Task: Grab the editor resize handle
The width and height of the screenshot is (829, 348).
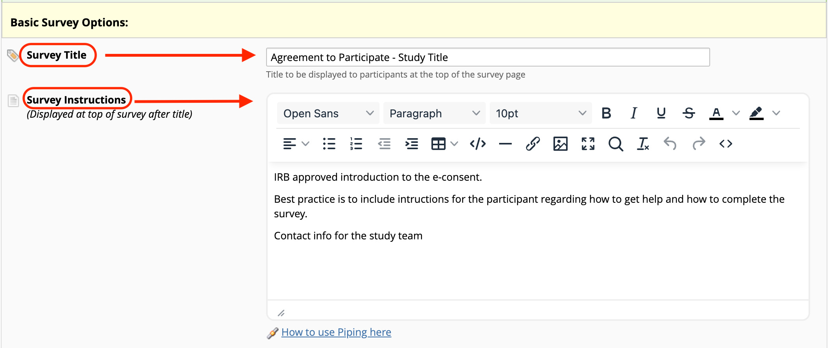Action: [281, 313]
